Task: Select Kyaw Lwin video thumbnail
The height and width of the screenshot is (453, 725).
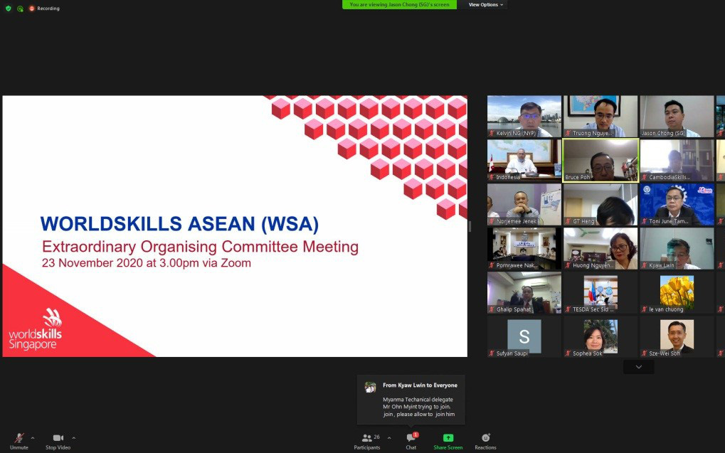Action: [677, 248]
